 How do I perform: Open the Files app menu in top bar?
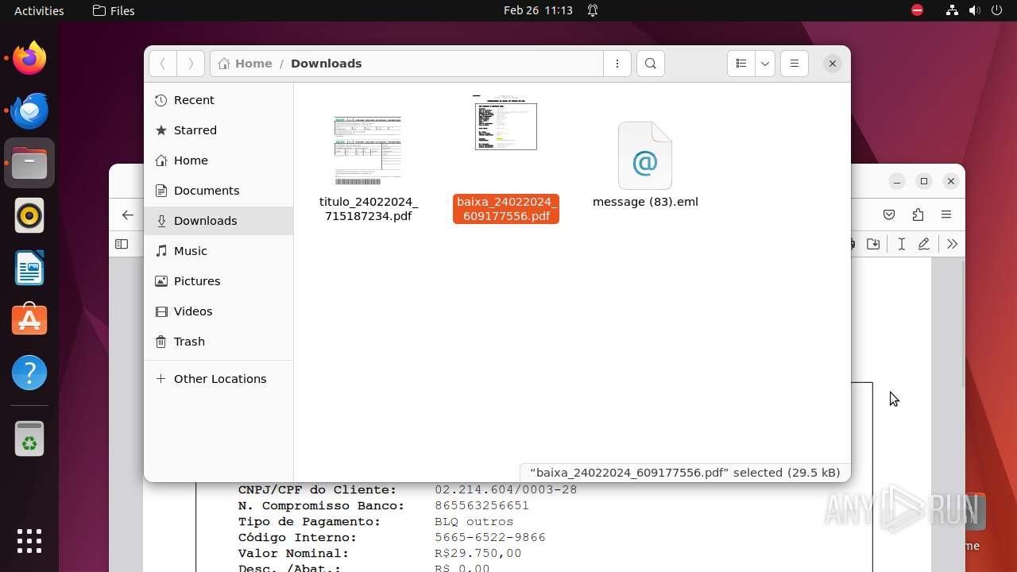(x=114, y=10)
